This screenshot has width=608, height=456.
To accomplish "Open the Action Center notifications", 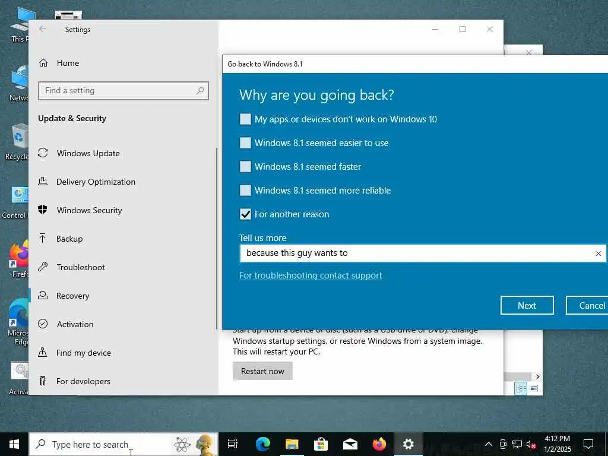I will [x=588, y=444].
